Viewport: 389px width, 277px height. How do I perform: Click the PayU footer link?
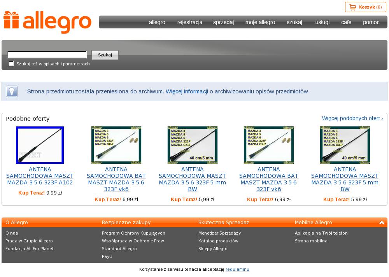[107, 256]
